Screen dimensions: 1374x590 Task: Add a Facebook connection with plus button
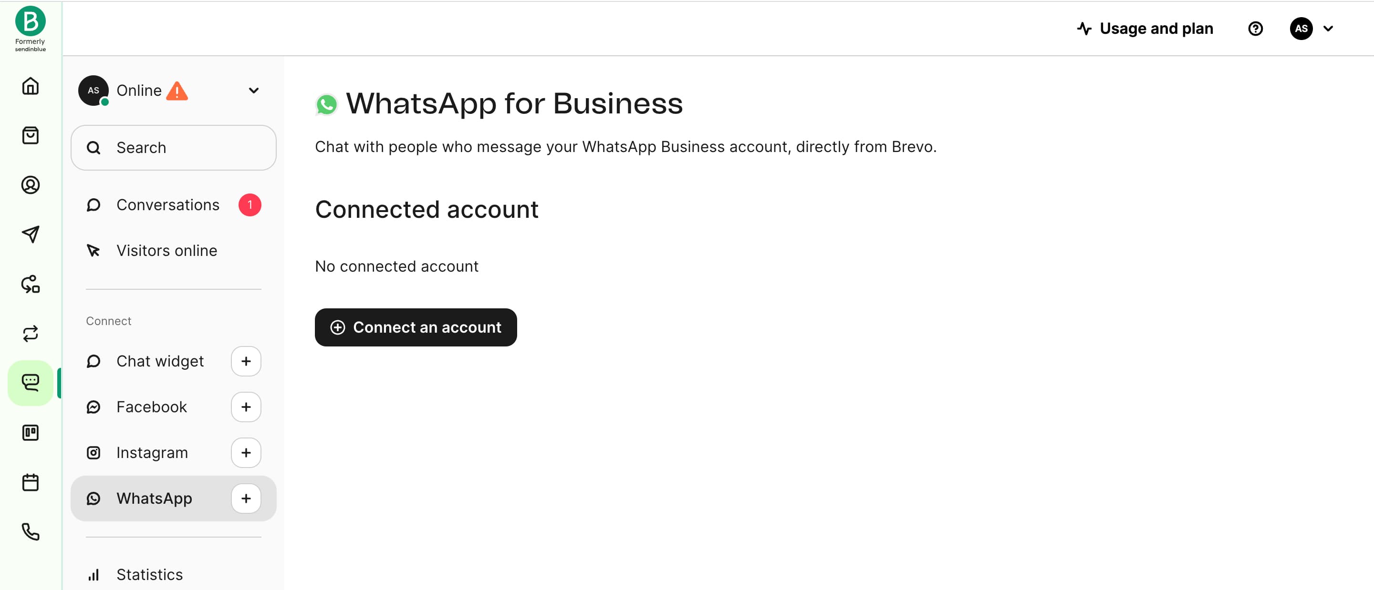(246, 407)
